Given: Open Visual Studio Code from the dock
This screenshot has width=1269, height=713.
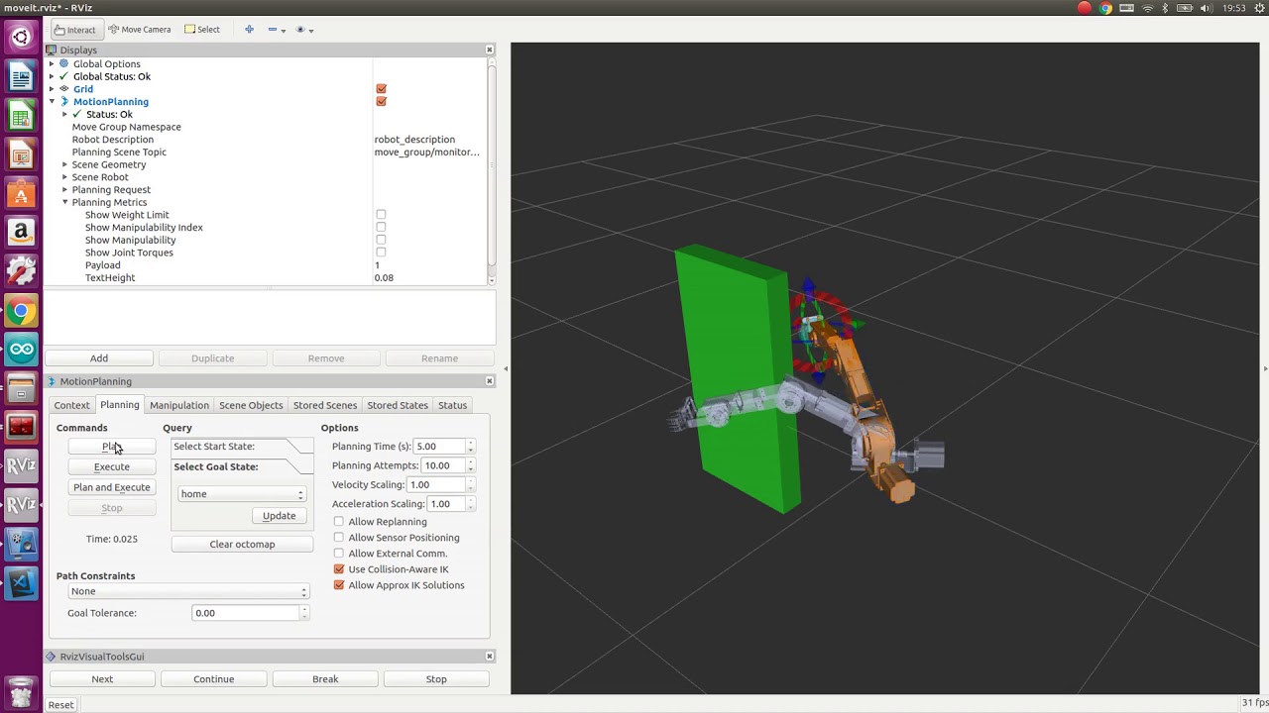Looking at the screenshot, I should tap(21, 583).
